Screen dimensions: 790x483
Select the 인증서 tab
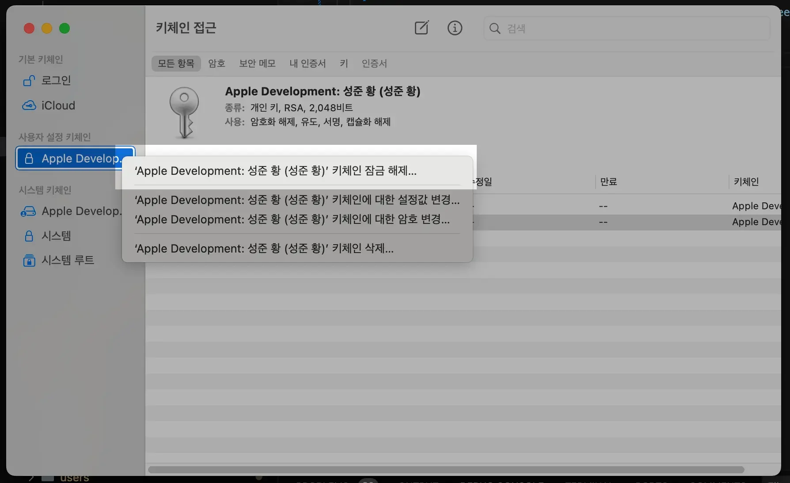(x=374, y=63)
